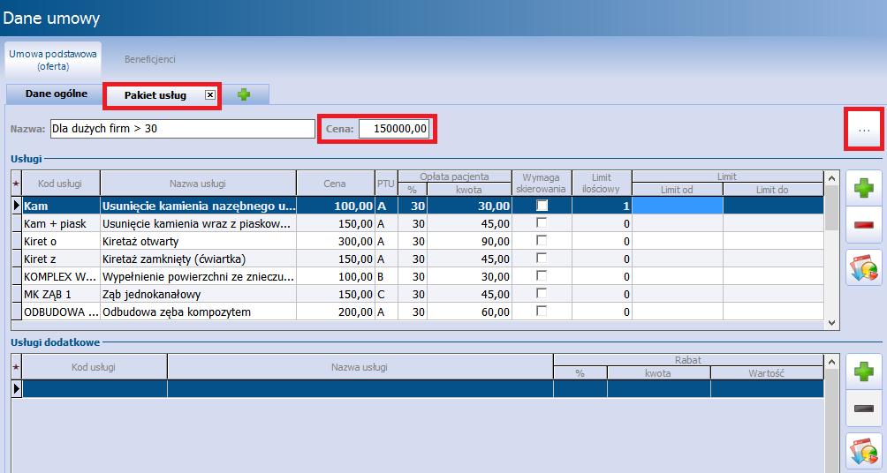The width and height of the screenshot is (887, 473).
Task: Open the ellipsis button next to the Cena field
Action: pyautogui.click(x=864, y=130)
